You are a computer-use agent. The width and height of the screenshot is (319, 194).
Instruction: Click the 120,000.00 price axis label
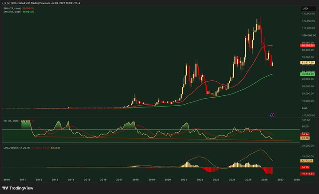(308, 21)
